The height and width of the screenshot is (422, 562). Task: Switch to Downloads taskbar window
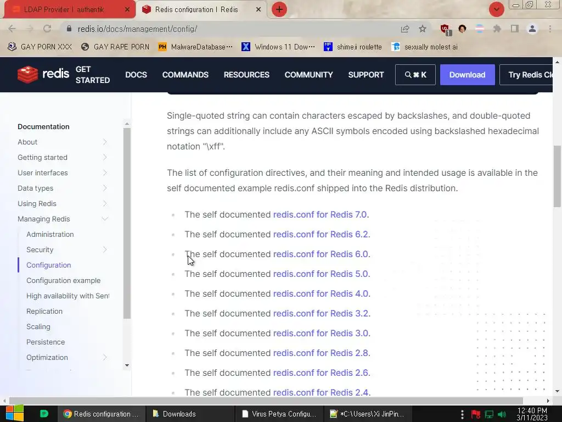click(190, 414)
